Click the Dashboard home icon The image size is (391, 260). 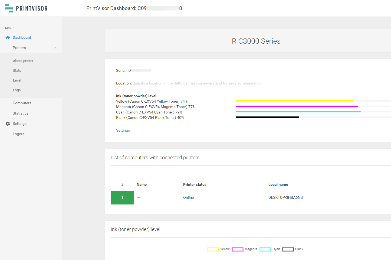point(8,38)
